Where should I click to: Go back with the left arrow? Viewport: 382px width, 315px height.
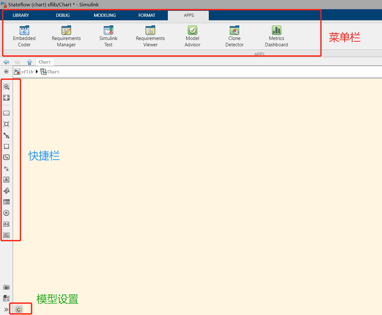6,62
